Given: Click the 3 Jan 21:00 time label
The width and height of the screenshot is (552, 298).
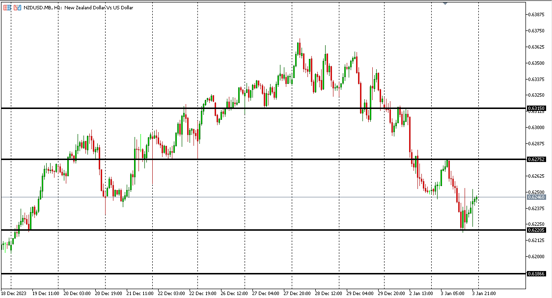Looking at the screenshot, I should click(x=484, y=294).
